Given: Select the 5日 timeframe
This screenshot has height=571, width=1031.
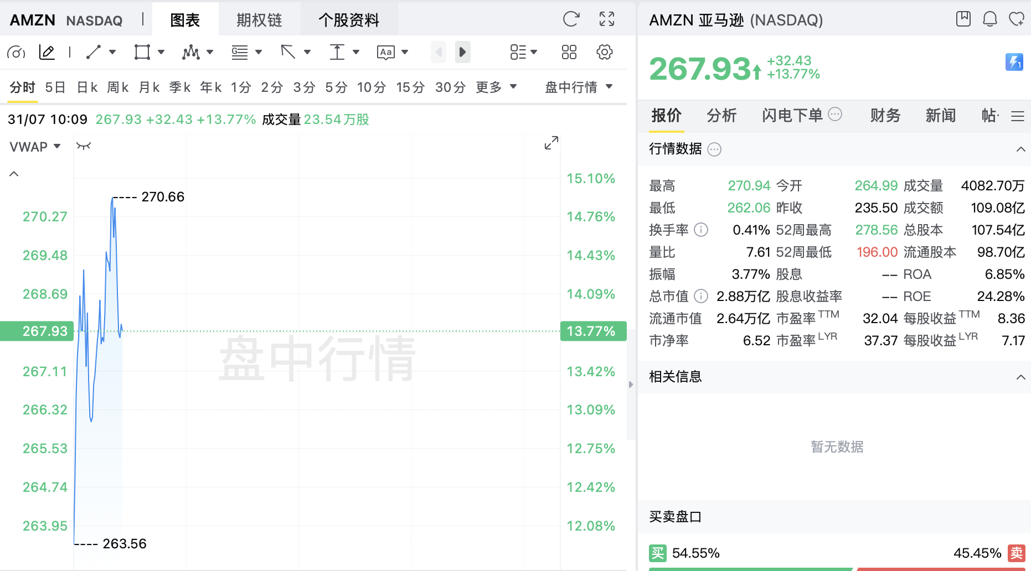Looking at the screenshot, I should click(x=55, y=87).
